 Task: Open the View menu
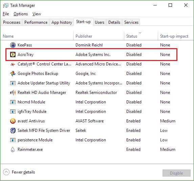(37, 14)
